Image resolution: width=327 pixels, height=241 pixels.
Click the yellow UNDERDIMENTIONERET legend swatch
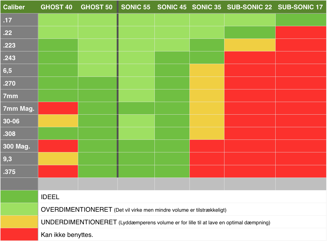coord(19,222)
